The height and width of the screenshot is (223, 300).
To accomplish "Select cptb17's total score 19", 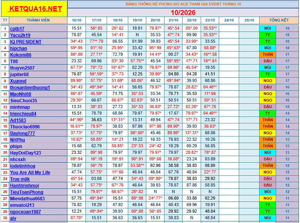I will click(x=287, y=28).
